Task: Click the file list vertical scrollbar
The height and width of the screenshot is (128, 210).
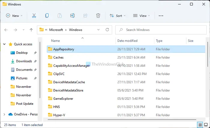Action: [x=208, y=54]
